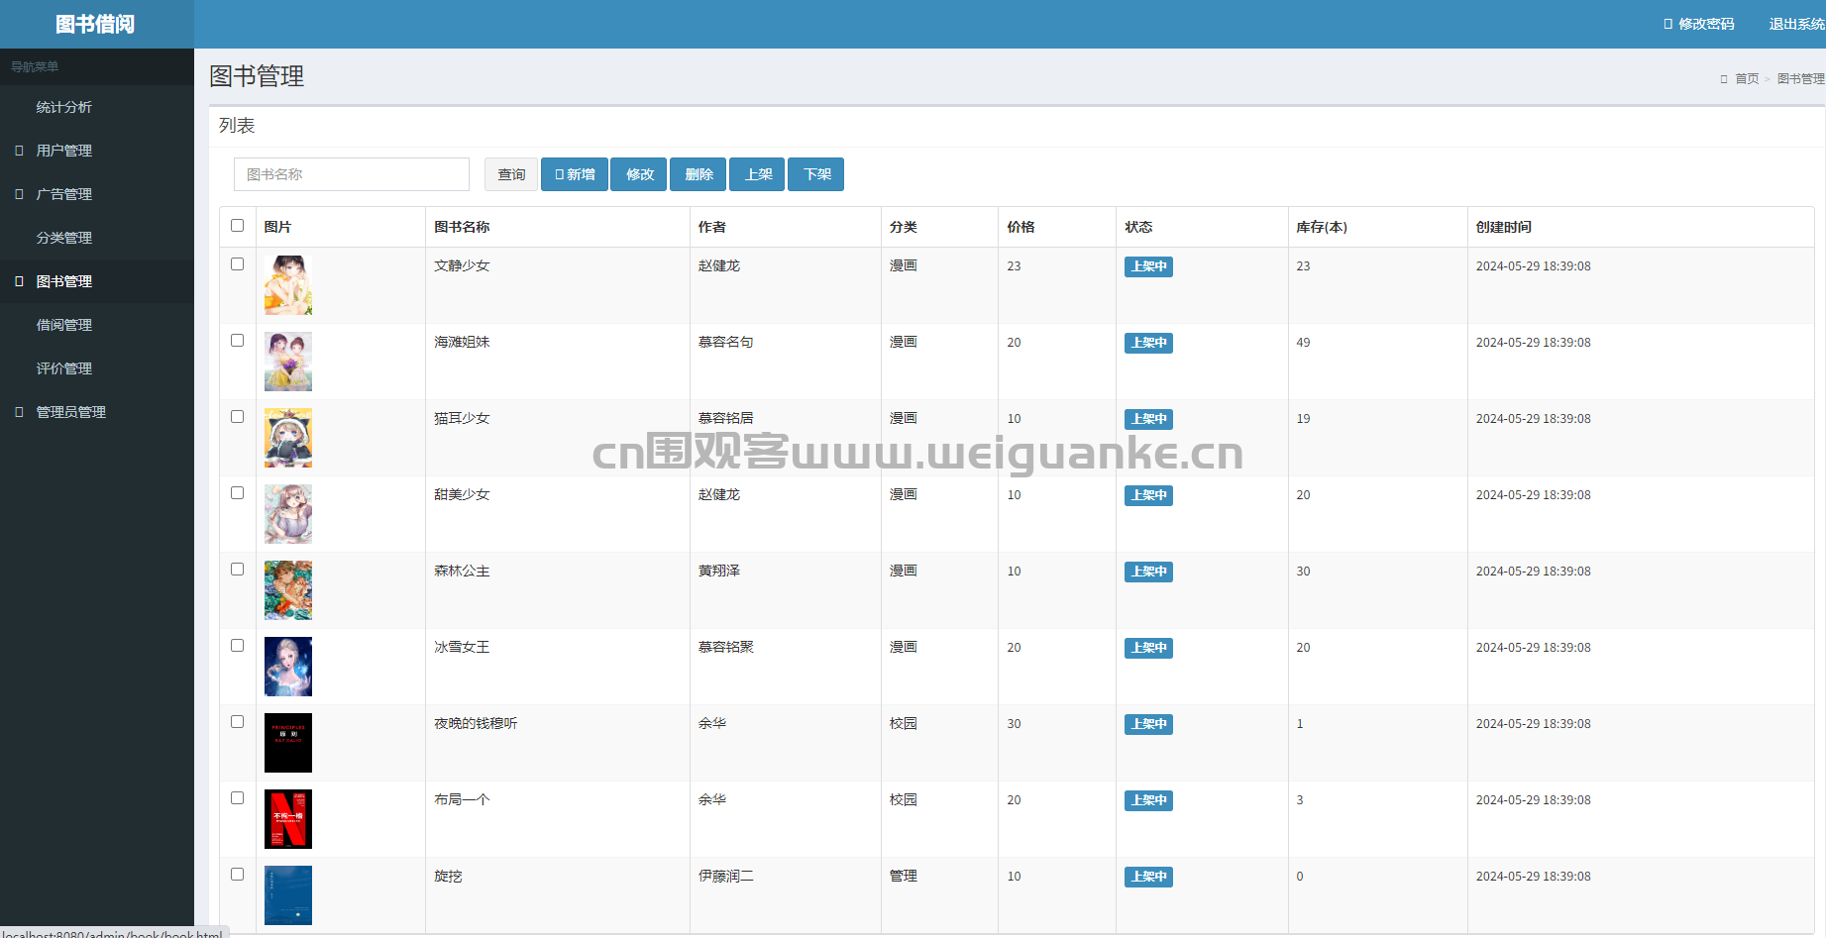Image resolution: width=1826 pixels, height=938 pixels.
Task: Select the 冰雪女王 row checkbox
Action: click(x=238, y=646)
